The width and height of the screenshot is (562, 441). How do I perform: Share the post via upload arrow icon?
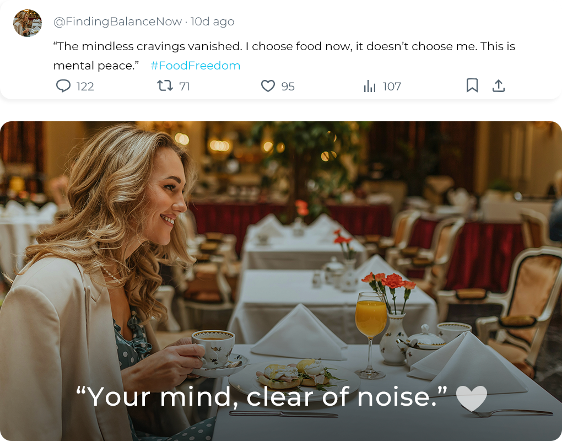[499, 85]
